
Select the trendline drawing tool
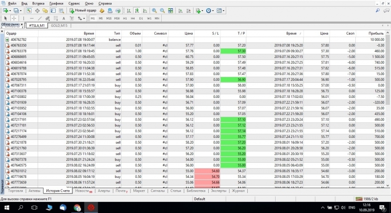[x=40, y=18]
